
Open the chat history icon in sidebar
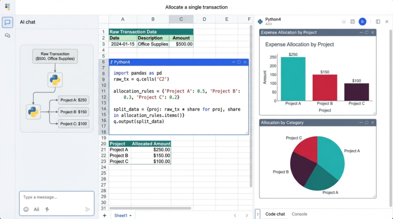(7, 35)
